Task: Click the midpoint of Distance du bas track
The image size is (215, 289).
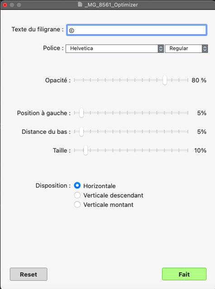Action: pos(131,132)
